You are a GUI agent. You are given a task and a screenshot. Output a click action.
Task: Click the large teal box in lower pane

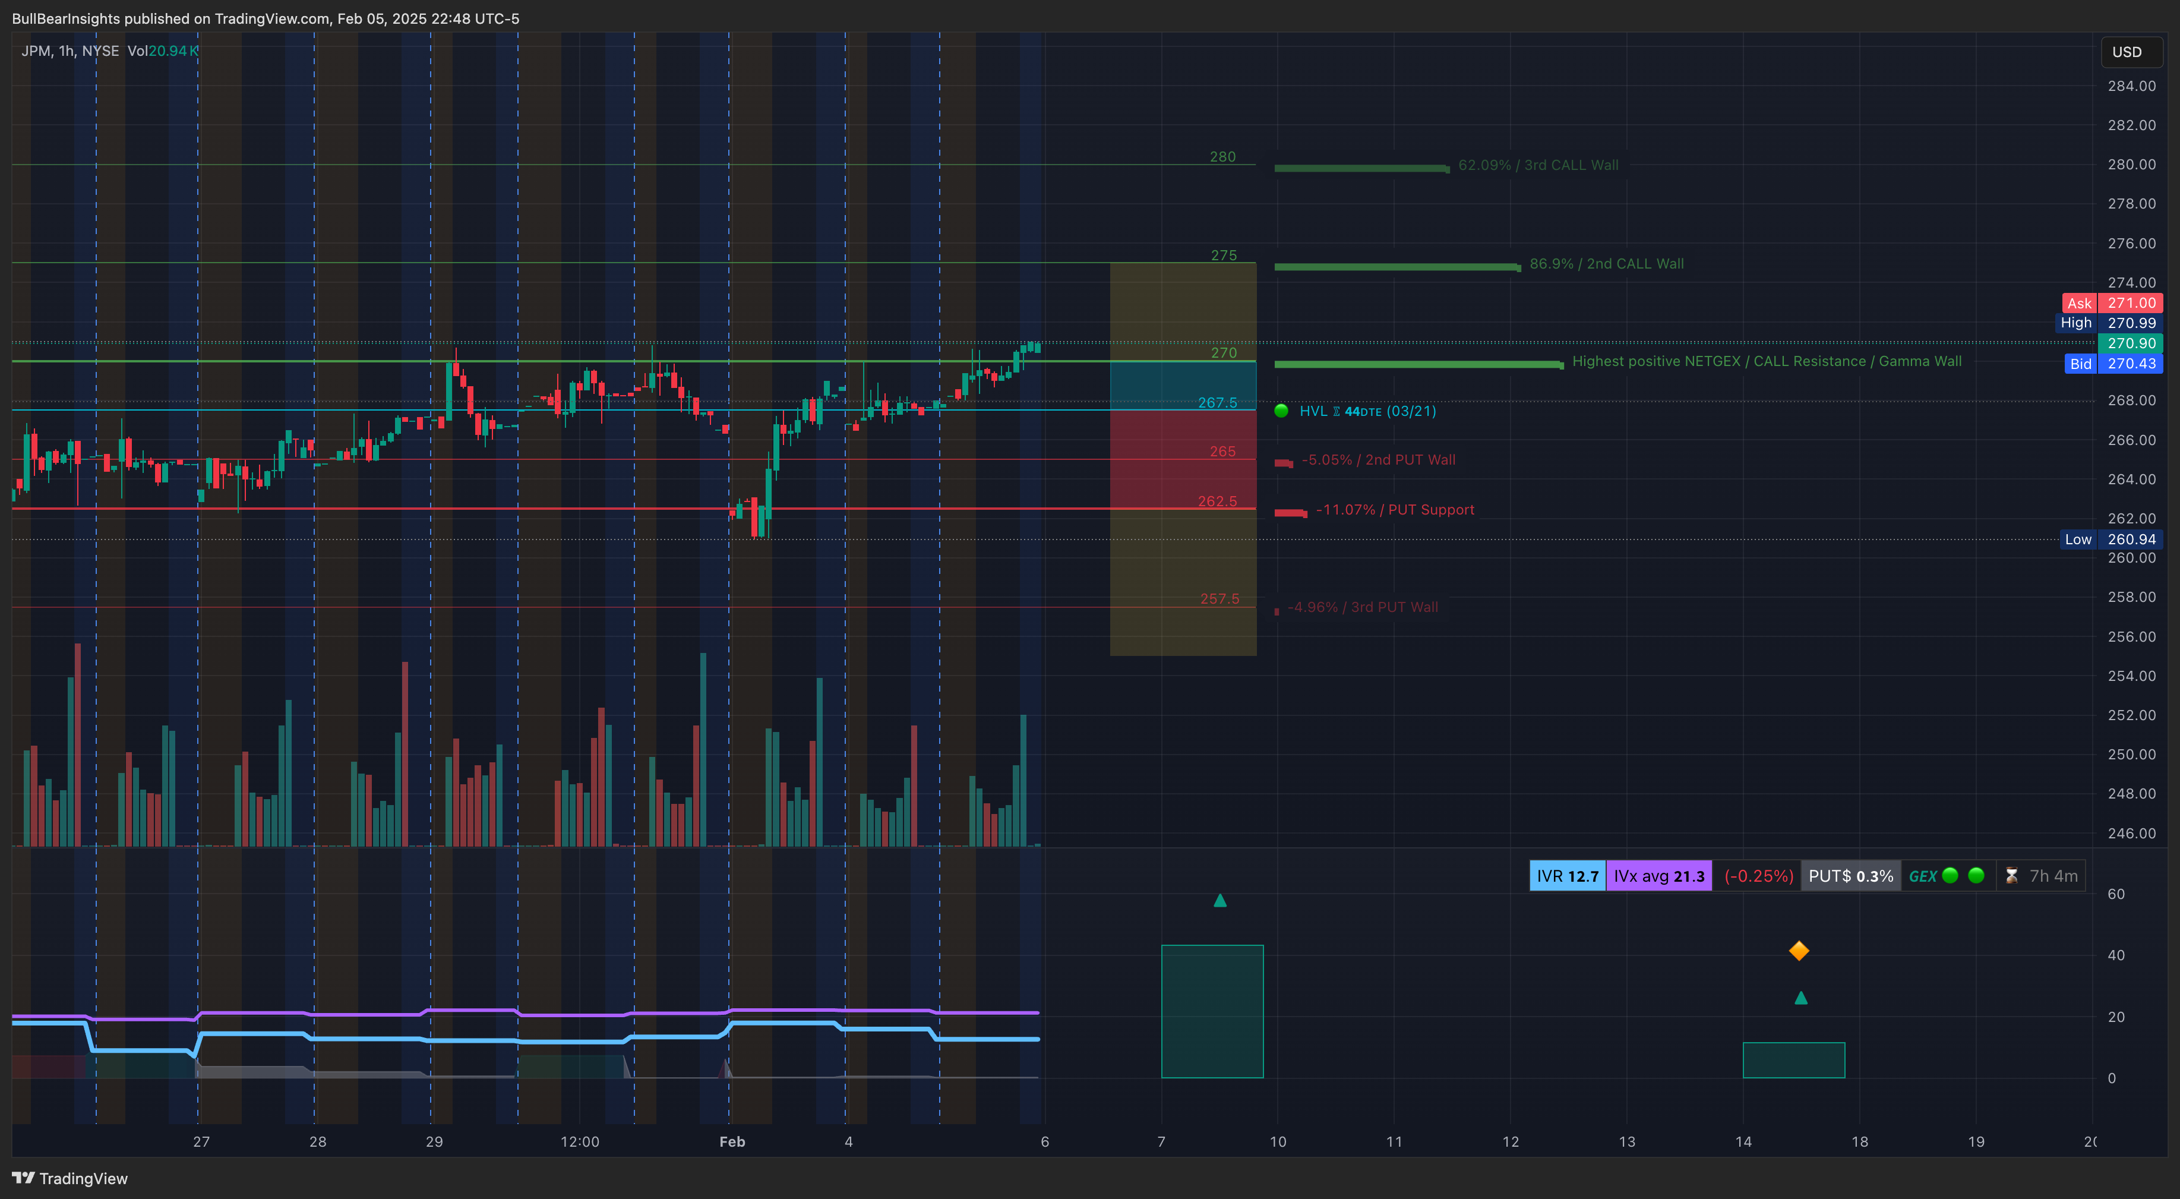tap(1212, 1011)
